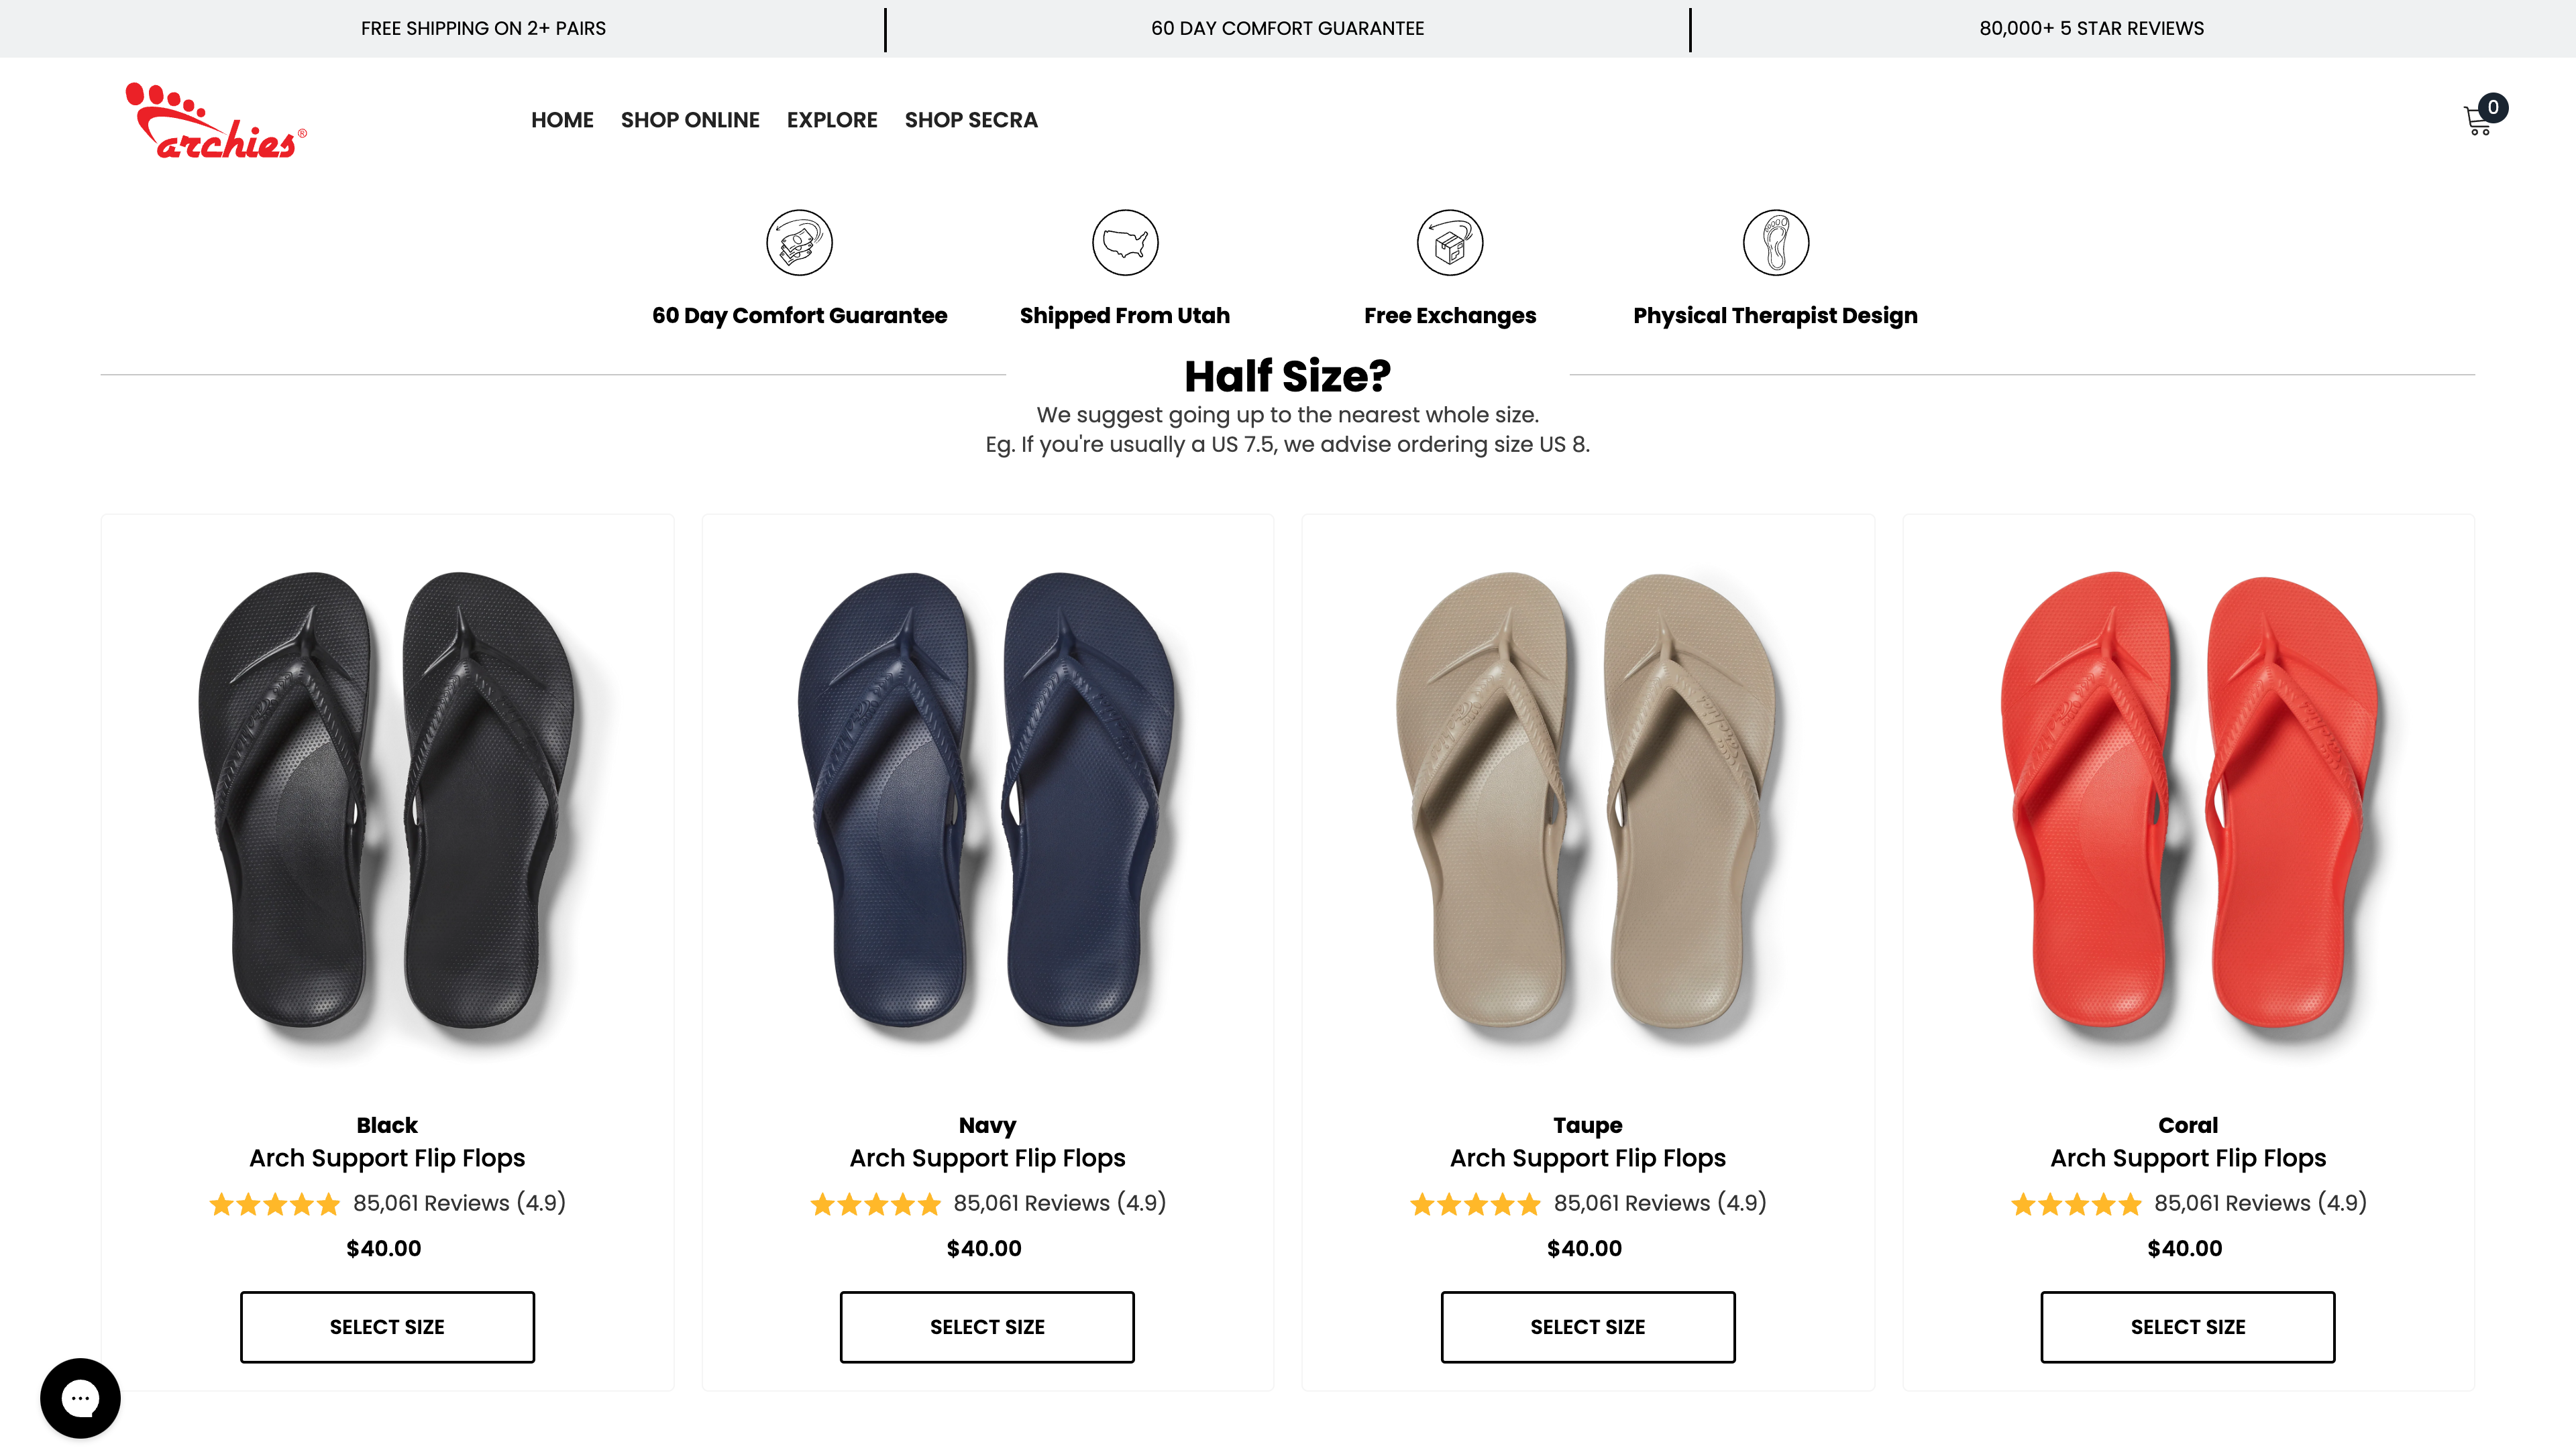Open the shopping cart icon
2576x1448 pixels.
point(2480,122)
